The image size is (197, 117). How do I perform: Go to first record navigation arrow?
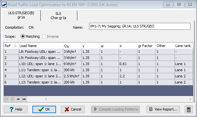point(7,99)
